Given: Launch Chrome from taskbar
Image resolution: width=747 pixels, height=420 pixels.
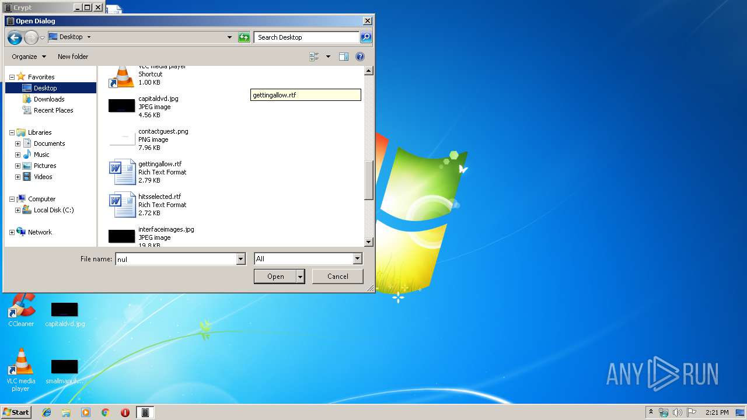Looking at the screenshot, I should (x=105, y=412).
